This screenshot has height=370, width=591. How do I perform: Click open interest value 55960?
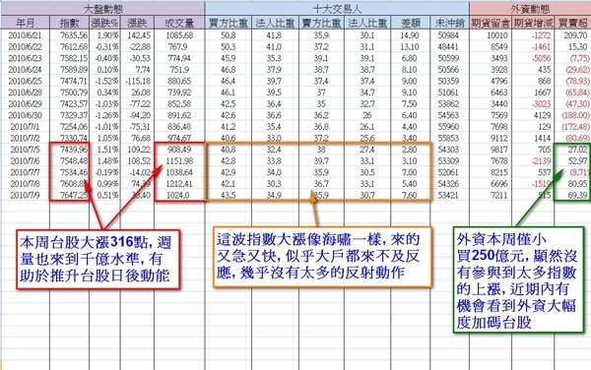[x=448, y=127]
